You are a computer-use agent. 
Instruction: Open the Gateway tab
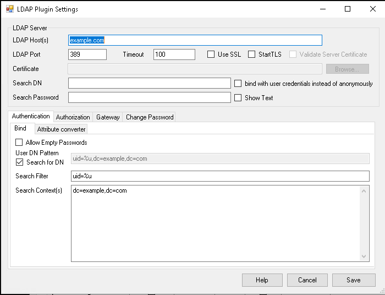tap(108, 117)
